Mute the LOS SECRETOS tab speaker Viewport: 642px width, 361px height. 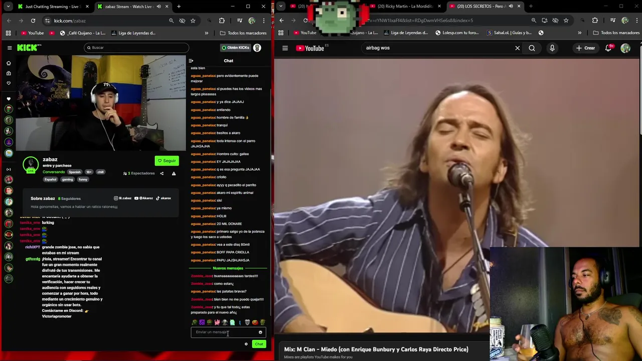tap(511, 7)
